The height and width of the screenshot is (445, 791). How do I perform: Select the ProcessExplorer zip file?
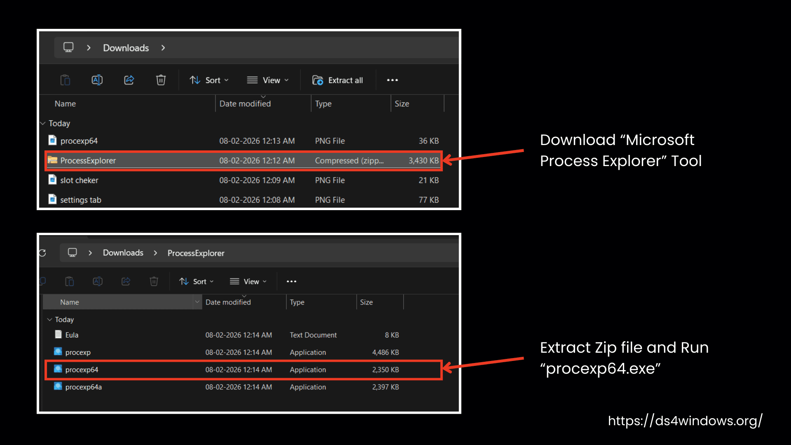(x=243, y=161)
